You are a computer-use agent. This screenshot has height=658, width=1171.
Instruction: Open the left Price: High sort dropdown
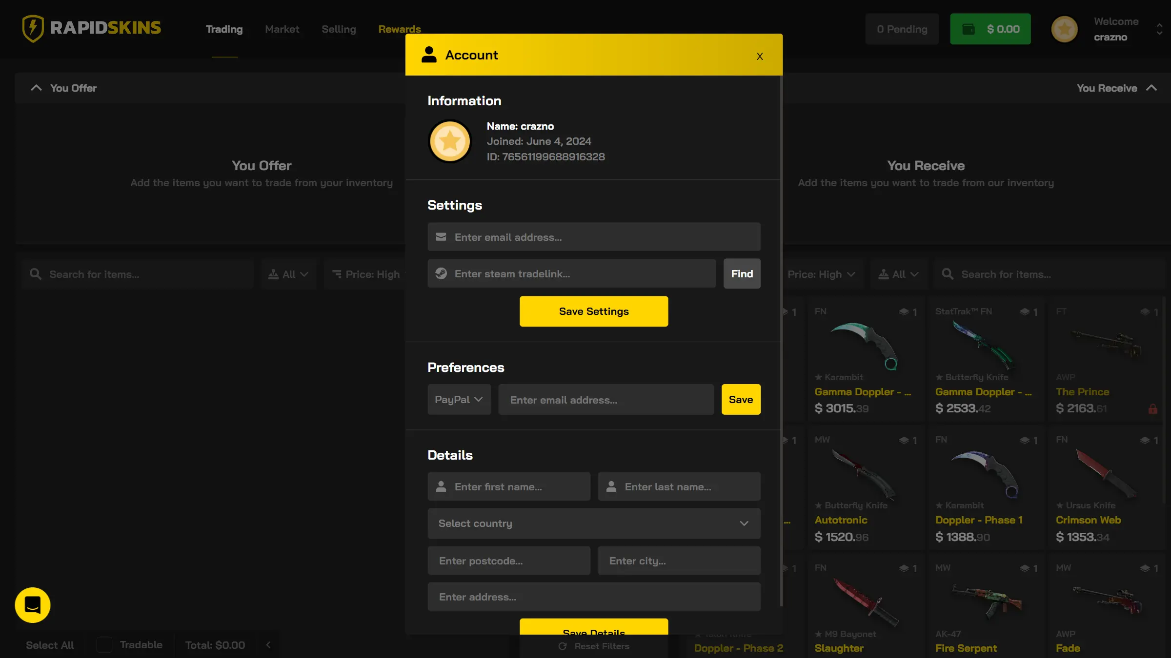coord(366,274)
